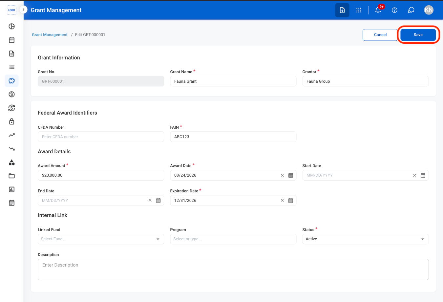Open the upward trend arrow icon
443x302 pixels.
(x=11, y=135)
